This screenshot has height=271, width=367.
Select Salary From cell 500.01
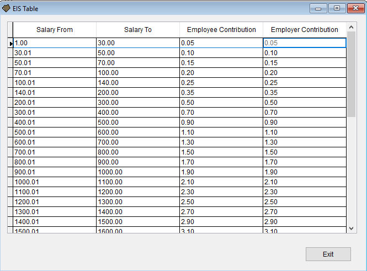tap(55, 132)
